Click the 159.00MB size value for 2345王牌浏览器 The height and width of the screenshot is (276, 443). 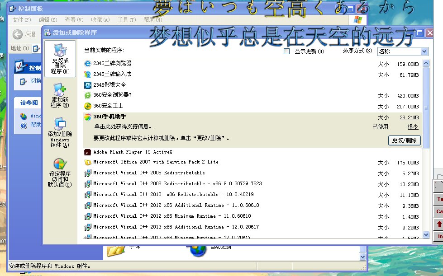[x=408, y=64]
